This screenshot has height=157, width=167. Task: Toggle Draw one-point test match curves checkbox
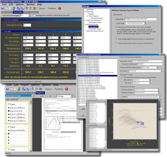(116, 43)
